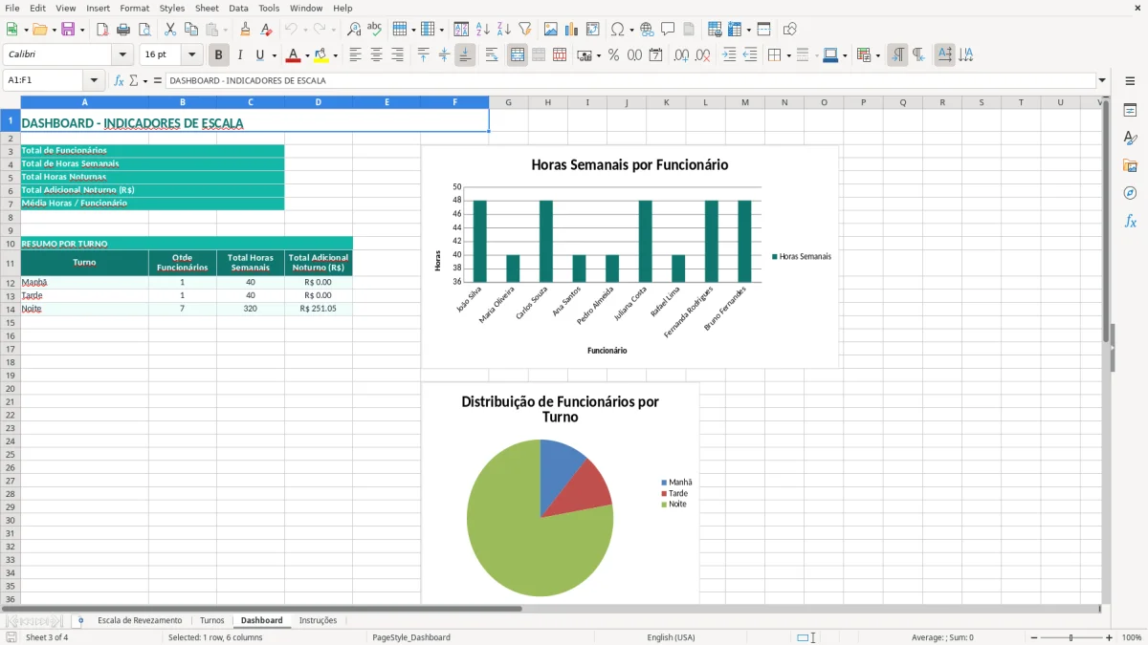Image resolution: width=1148 pixels, height=645 pixels.
Task: Switch to Instruções sheet tab
Action: click(318, 620)
